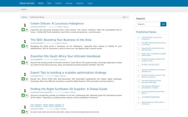Open sidebar link Cannabis Dispensary Near Sherwood Mills

[x=151, y=81]
